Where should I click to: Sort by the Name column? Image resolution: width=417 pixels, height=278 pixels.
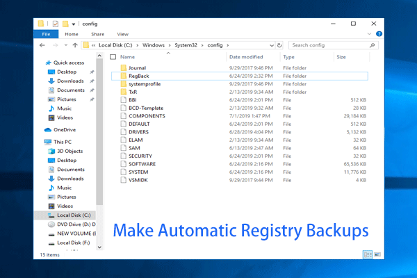[127, 57]
